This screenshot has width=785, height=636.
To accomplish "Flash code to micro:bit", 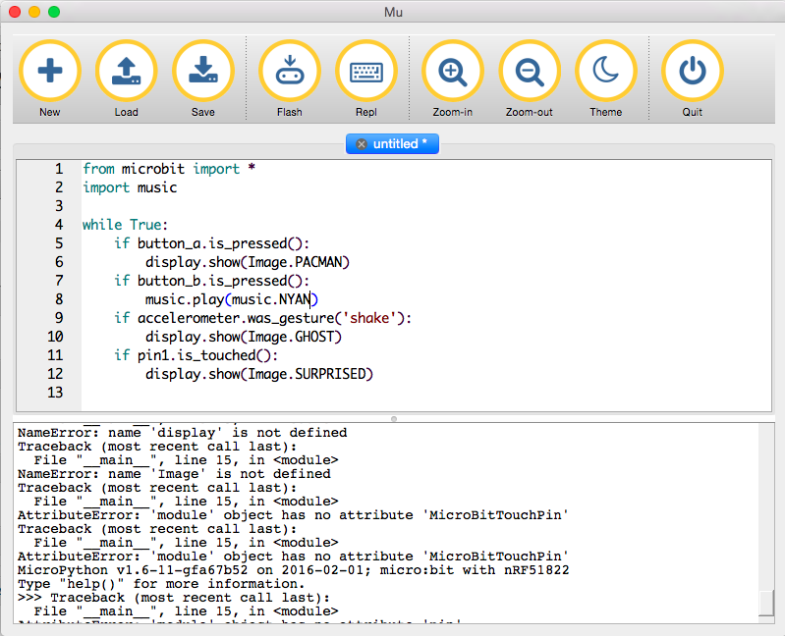I will (x=289, y=71).
